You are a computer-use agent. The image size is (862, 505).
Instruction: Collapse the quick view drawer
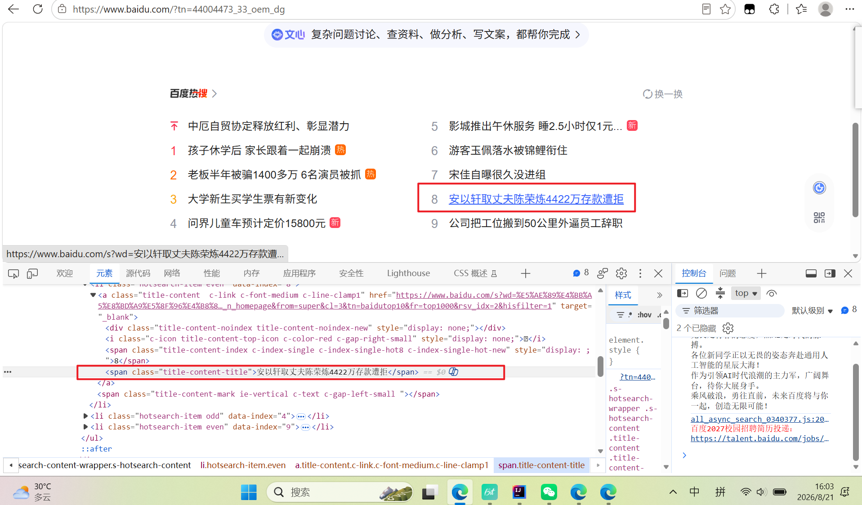pyautogui.click(x=811, y=273)
